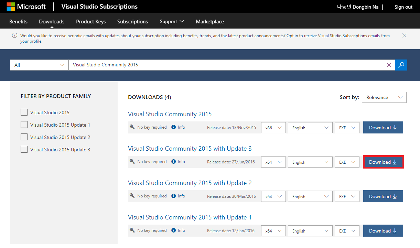Go to the Downloads tab
This screenshot has height=248, width=420.
pos(52,21)
